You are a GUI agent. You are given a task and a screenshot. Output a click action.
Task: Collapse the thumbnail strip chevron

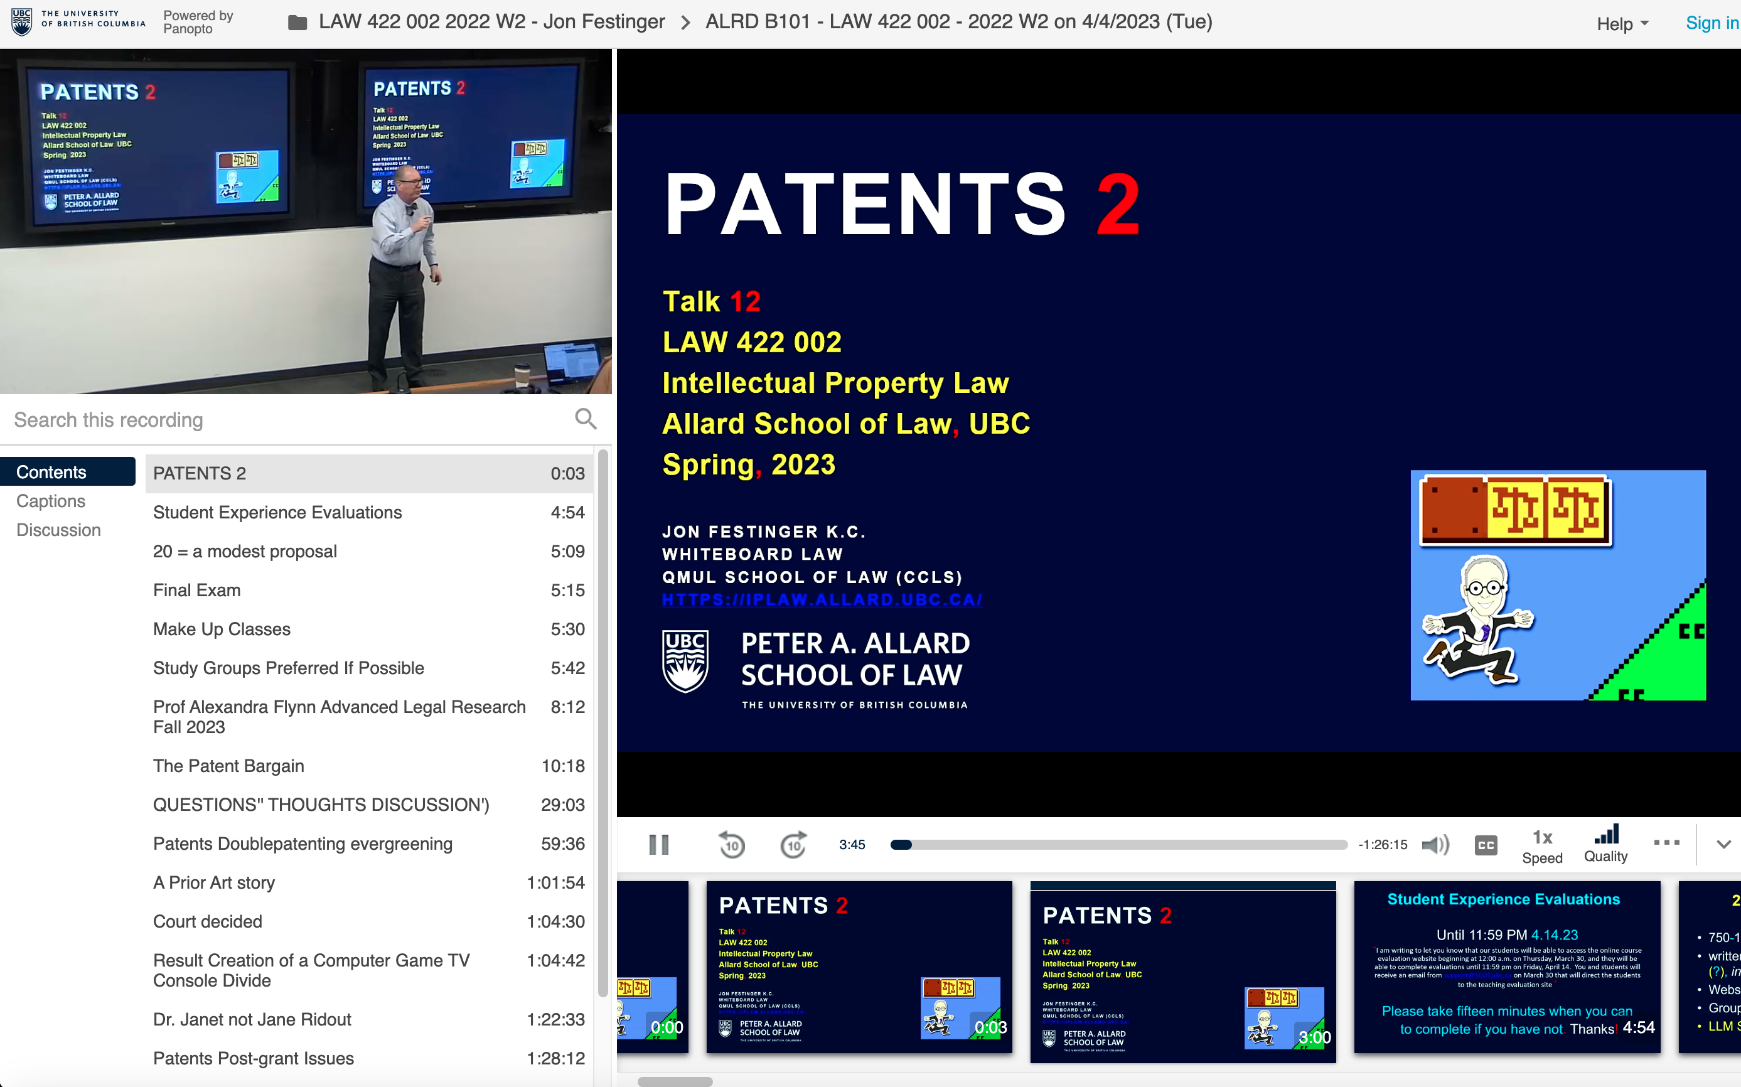[x=1723, y=844]
